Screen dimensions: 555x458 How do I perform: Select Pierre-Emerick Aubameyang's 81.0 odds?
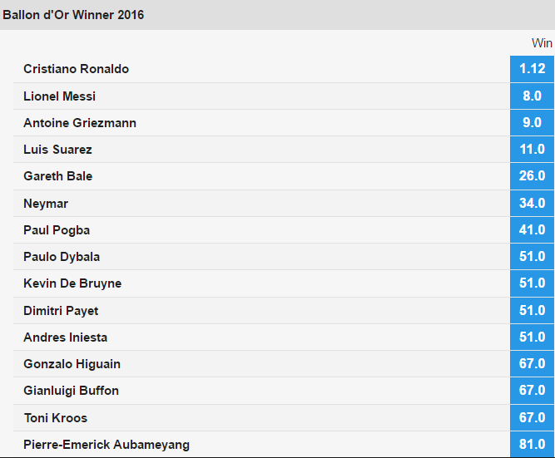coord(532,444)
